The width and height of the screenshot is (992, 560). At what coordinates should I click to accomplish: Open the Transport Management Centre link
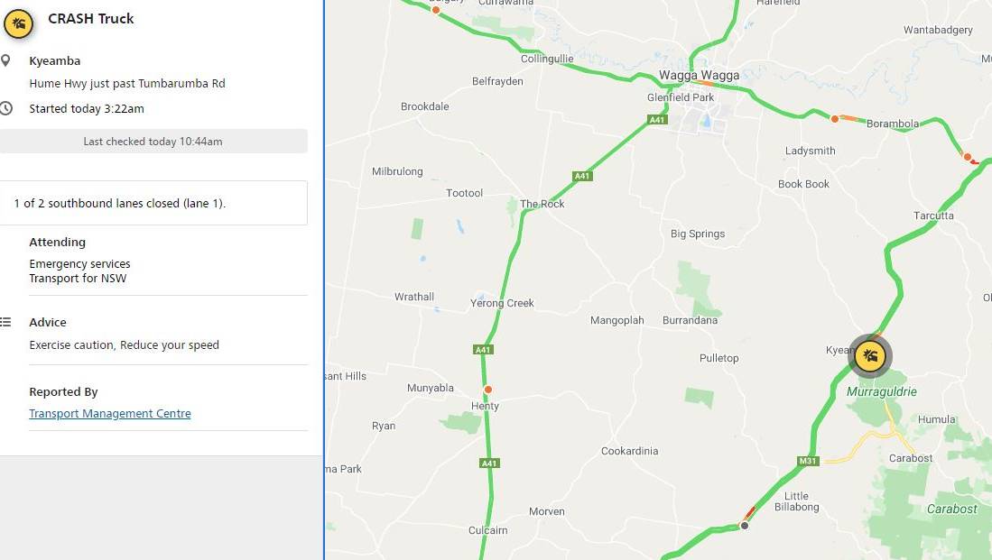pyautogui.click(x=110, y=413)
